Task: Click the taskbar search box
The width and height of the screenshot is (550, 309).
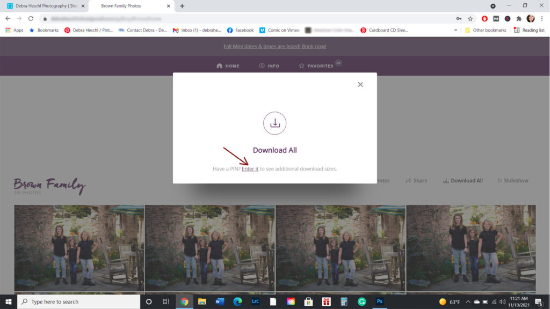Action: [78, 301]
